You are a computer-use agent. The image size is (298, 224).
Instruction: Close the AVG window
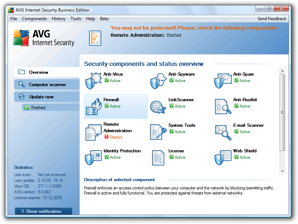281,9
